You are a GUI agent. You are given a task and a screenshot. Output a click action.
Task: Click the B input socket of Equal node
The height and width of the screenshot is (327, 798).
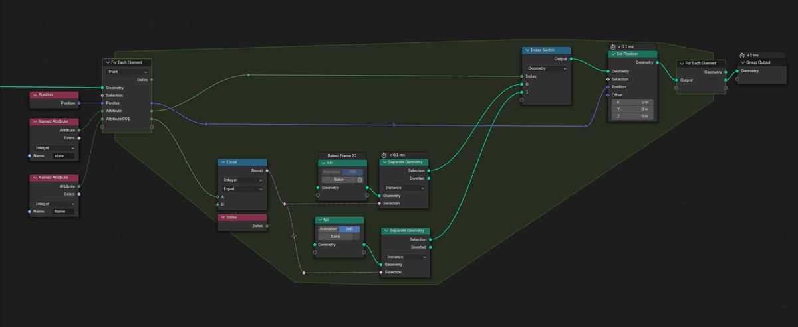pos(217,205)
